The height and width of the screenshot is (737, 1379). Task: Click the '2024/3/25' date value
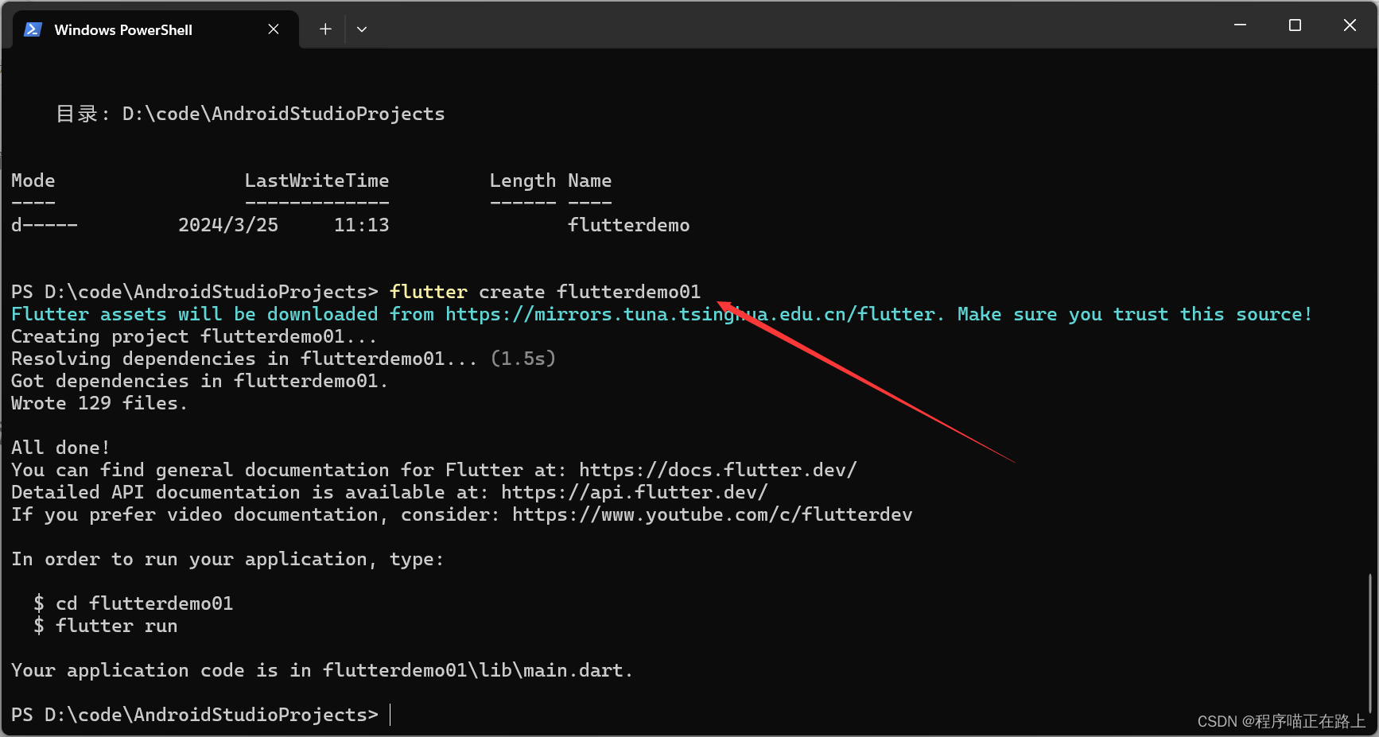point(228,226)
